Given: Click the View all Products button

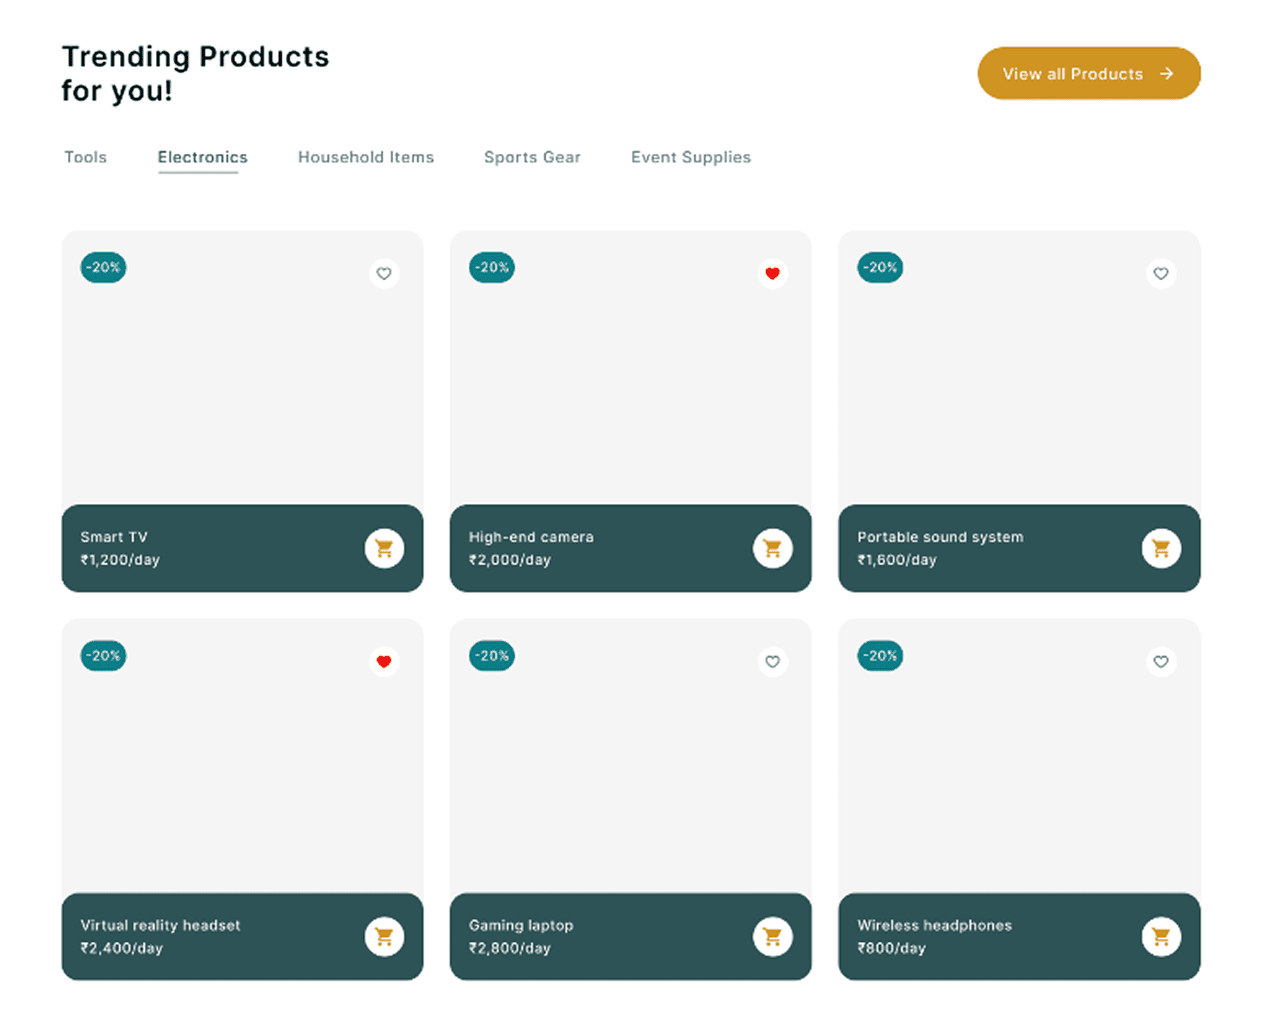Looking at the screenshot, I should coord(1088,73).
